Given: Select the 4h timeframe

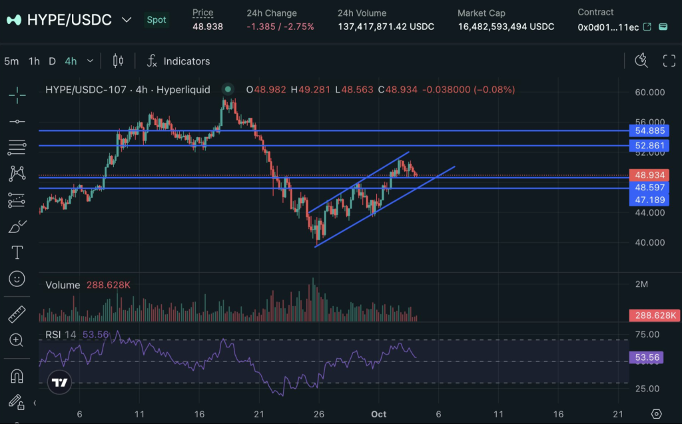Looking at the screenshot, I should [71, 61].
